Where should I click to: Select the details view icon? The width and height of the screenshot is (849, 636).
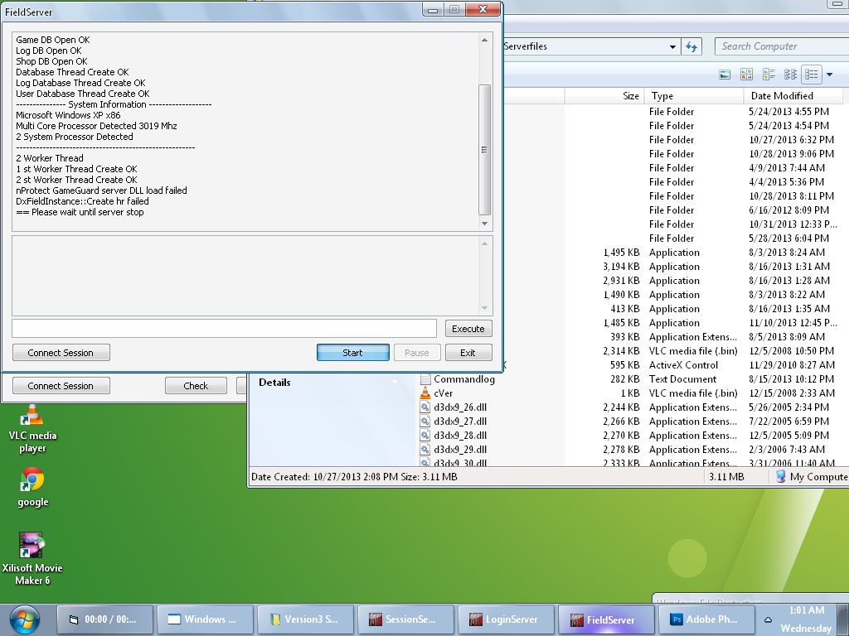coord(812,75)
